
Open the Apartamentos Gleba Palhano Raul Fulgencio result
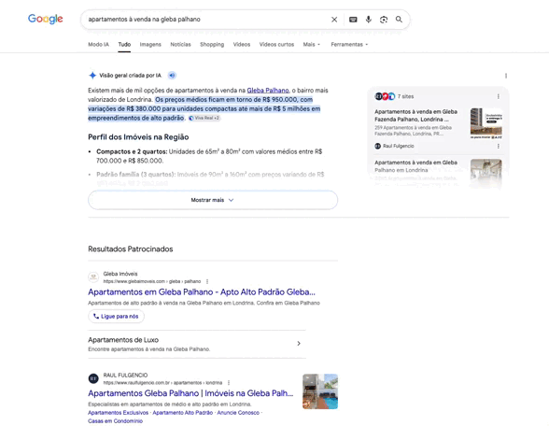point(190,393)
